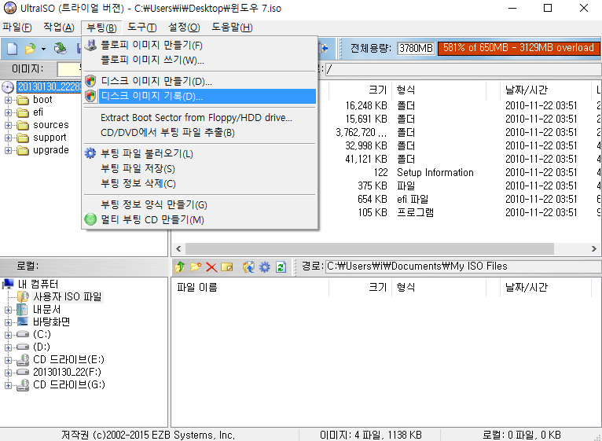
Task: Expand the CD 드라이브(E:) node
Action: [x=8, y=360]
